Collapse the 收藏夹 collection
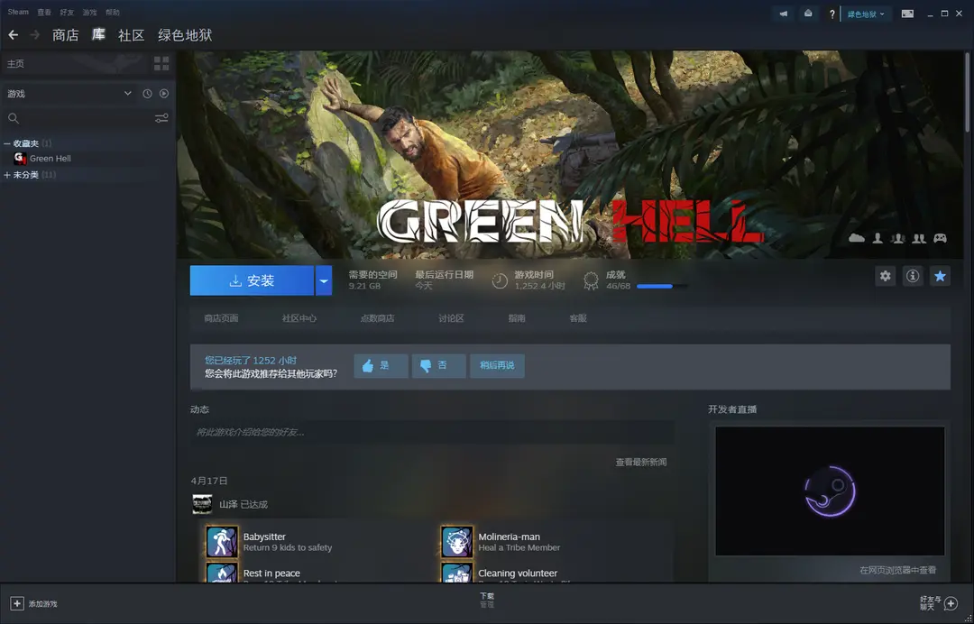Image resolution: width=974 pixels, height=624 pixels. (x=7, y=143)
